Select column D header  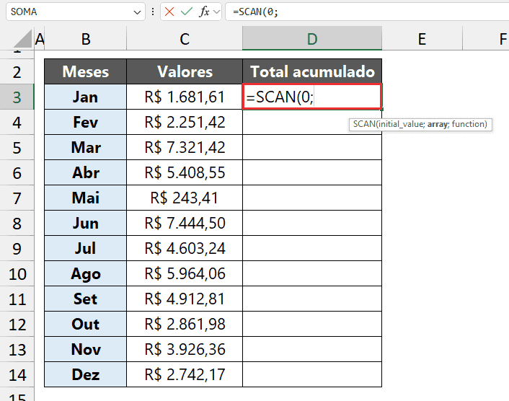click(312, 39)
